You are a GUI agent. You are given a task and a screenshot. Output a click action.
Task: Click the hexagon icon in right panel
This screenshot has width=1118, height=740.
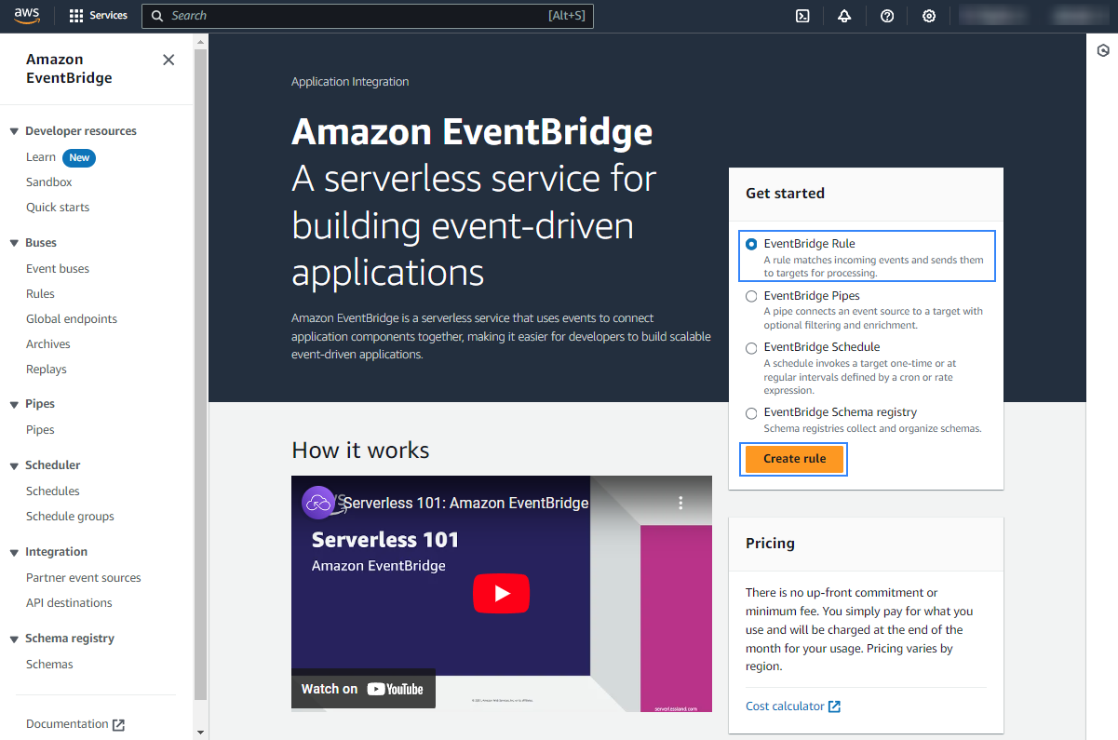[x=1103, y=51]
